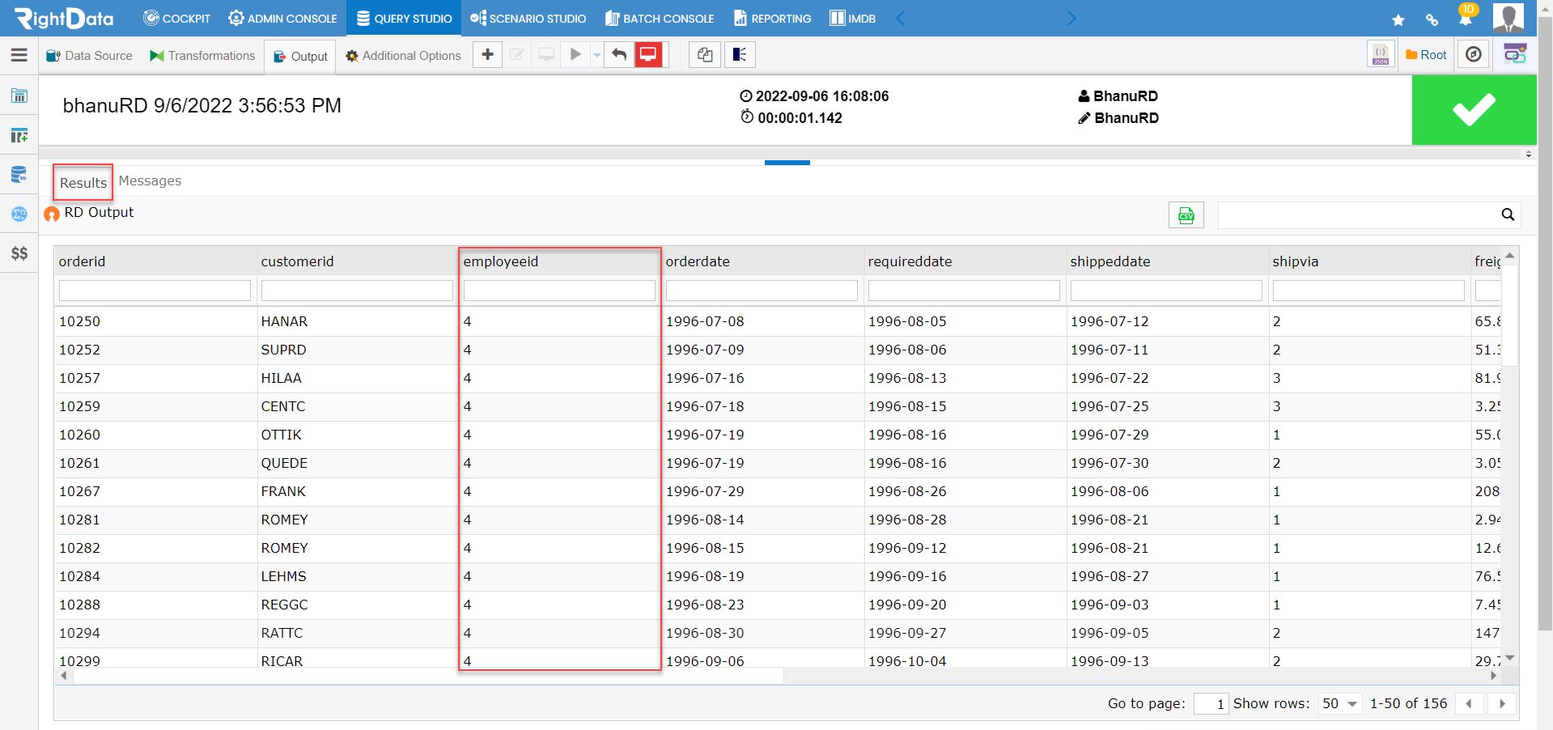Click the left chevron in the top nav bar
1553x730 pixels.
coord(900,18)
